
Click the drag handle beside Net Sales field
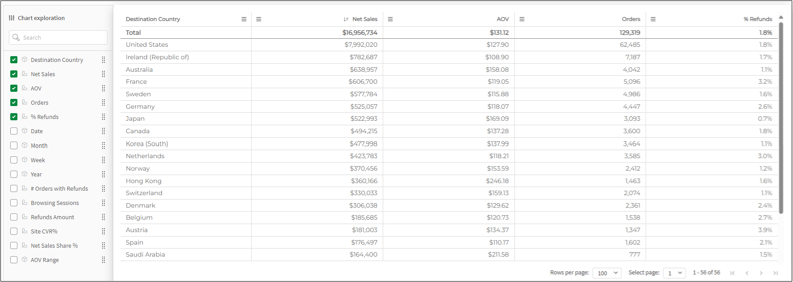(103, 74)
